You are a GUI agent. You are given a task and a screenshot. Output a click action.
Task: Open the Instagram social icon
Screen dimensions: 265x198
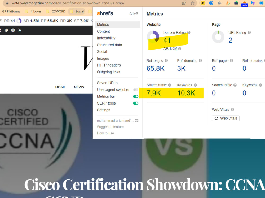[x=13, y=30]
